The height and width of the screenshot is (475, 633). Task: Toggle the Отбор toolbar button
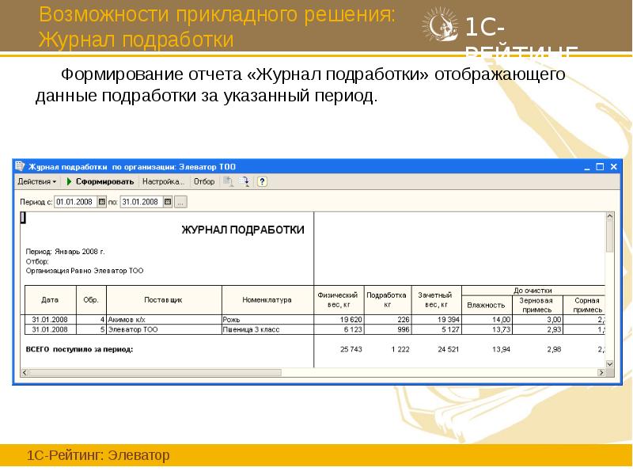pos(204,181)
